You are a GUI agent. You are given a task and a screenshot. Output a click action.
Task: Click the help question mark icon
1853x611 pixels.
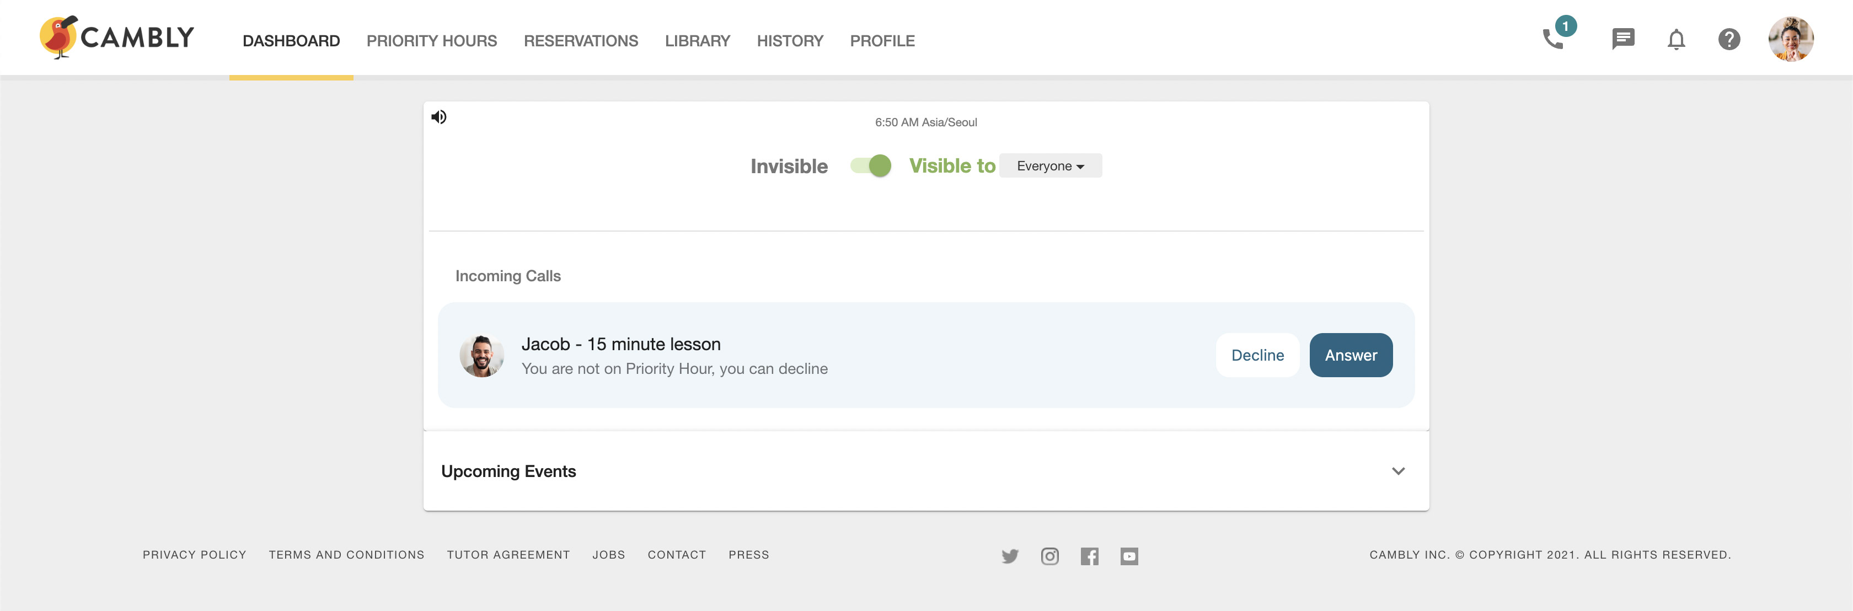pyautogui.click(x=1728, y=40)
